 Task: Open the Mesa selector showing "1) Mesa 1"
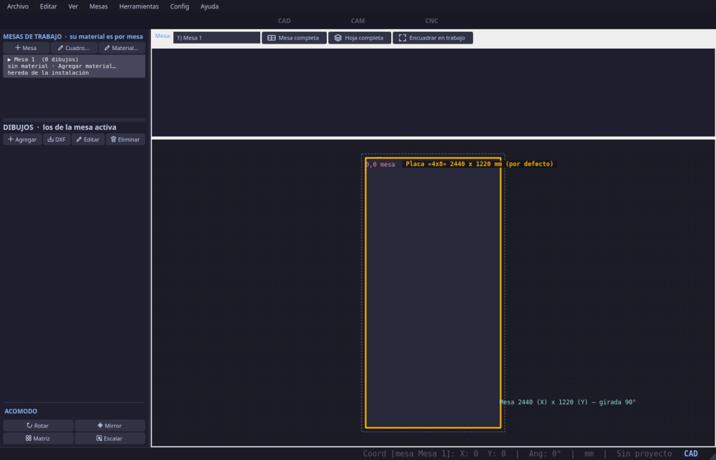(217, 38)
